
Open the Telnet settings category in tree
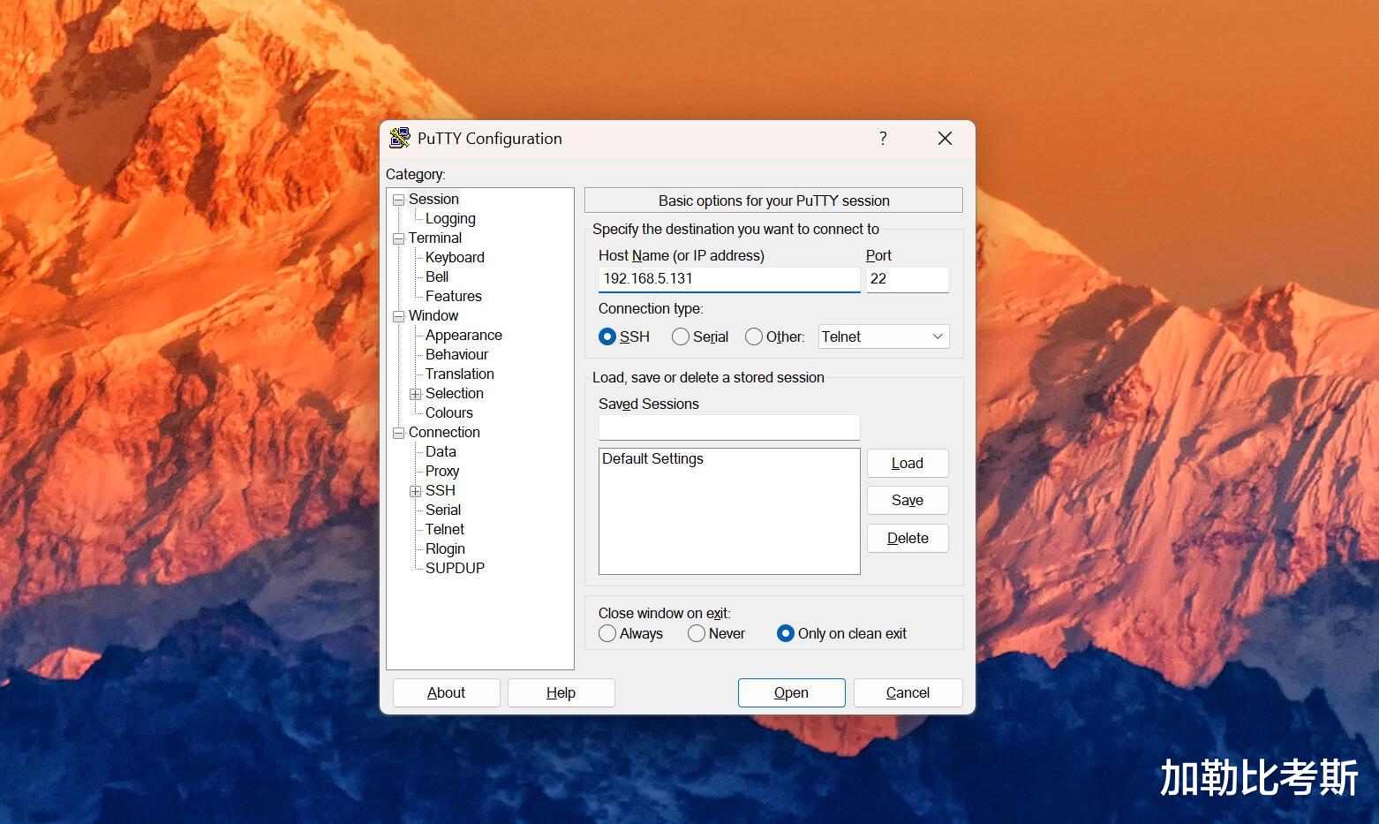point(445,530)
